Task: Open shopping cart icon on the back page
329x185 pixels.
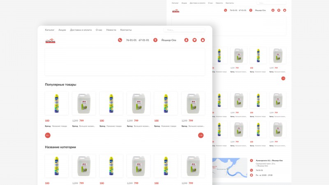Action: (285, 10)
